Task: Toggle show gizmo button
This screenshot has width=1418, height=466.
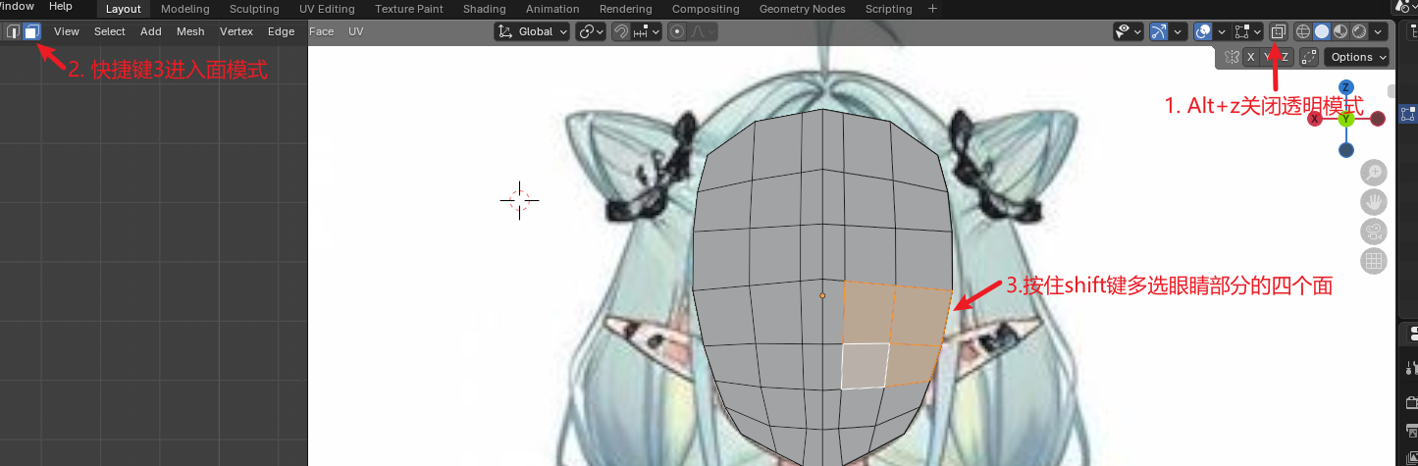Action: 1159,31
